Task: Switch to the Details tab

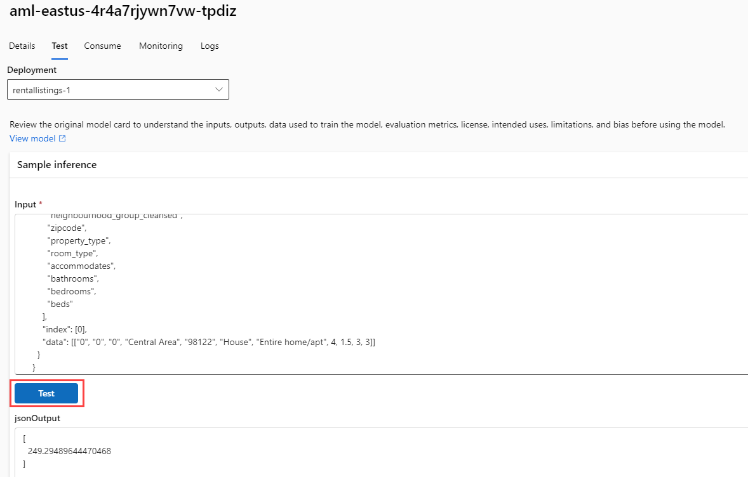Action: pos(22,46)
